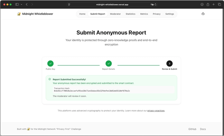
Task: Click the Share icon in Safari toolbar
Action: 208,4
